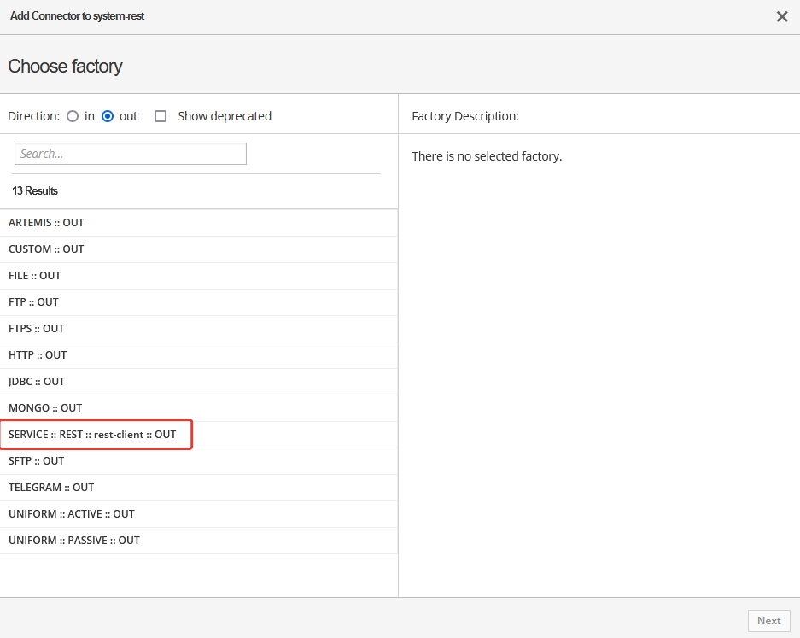Select the HTTP :: OUT factory

[38, 355]
